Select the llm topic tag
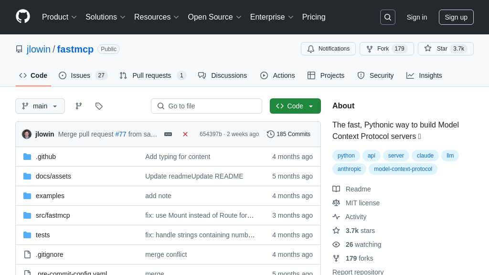This screenshot has width=489, height=275. 450,156
